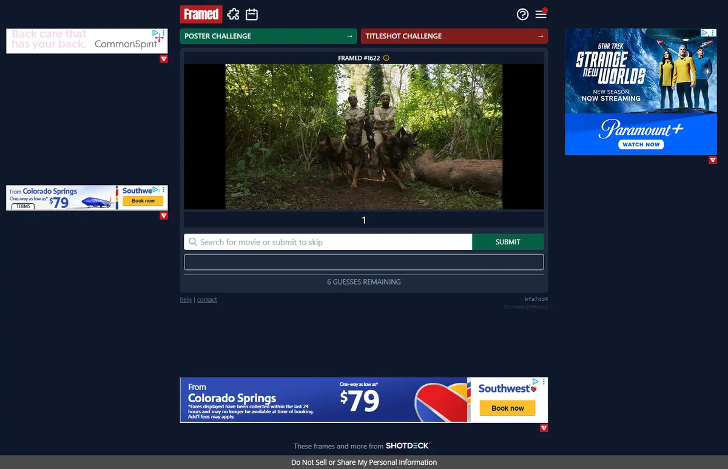Click the FRAMED #1622 title
Viewport: 728px width, 469px height.
tap(359, 58)
